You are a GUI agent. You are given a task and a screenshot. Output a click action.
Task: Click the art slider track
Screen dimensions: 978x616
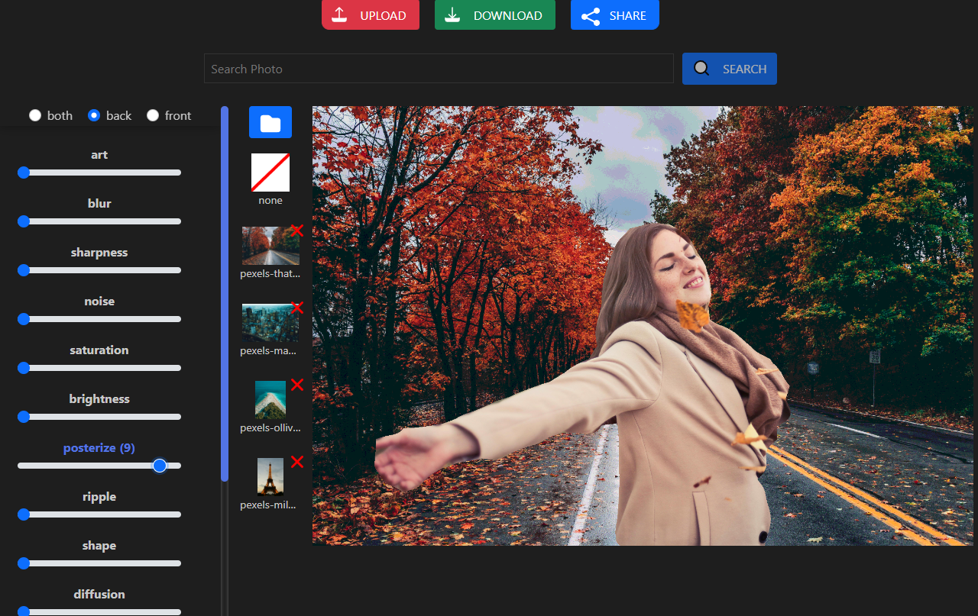(99, 173)
